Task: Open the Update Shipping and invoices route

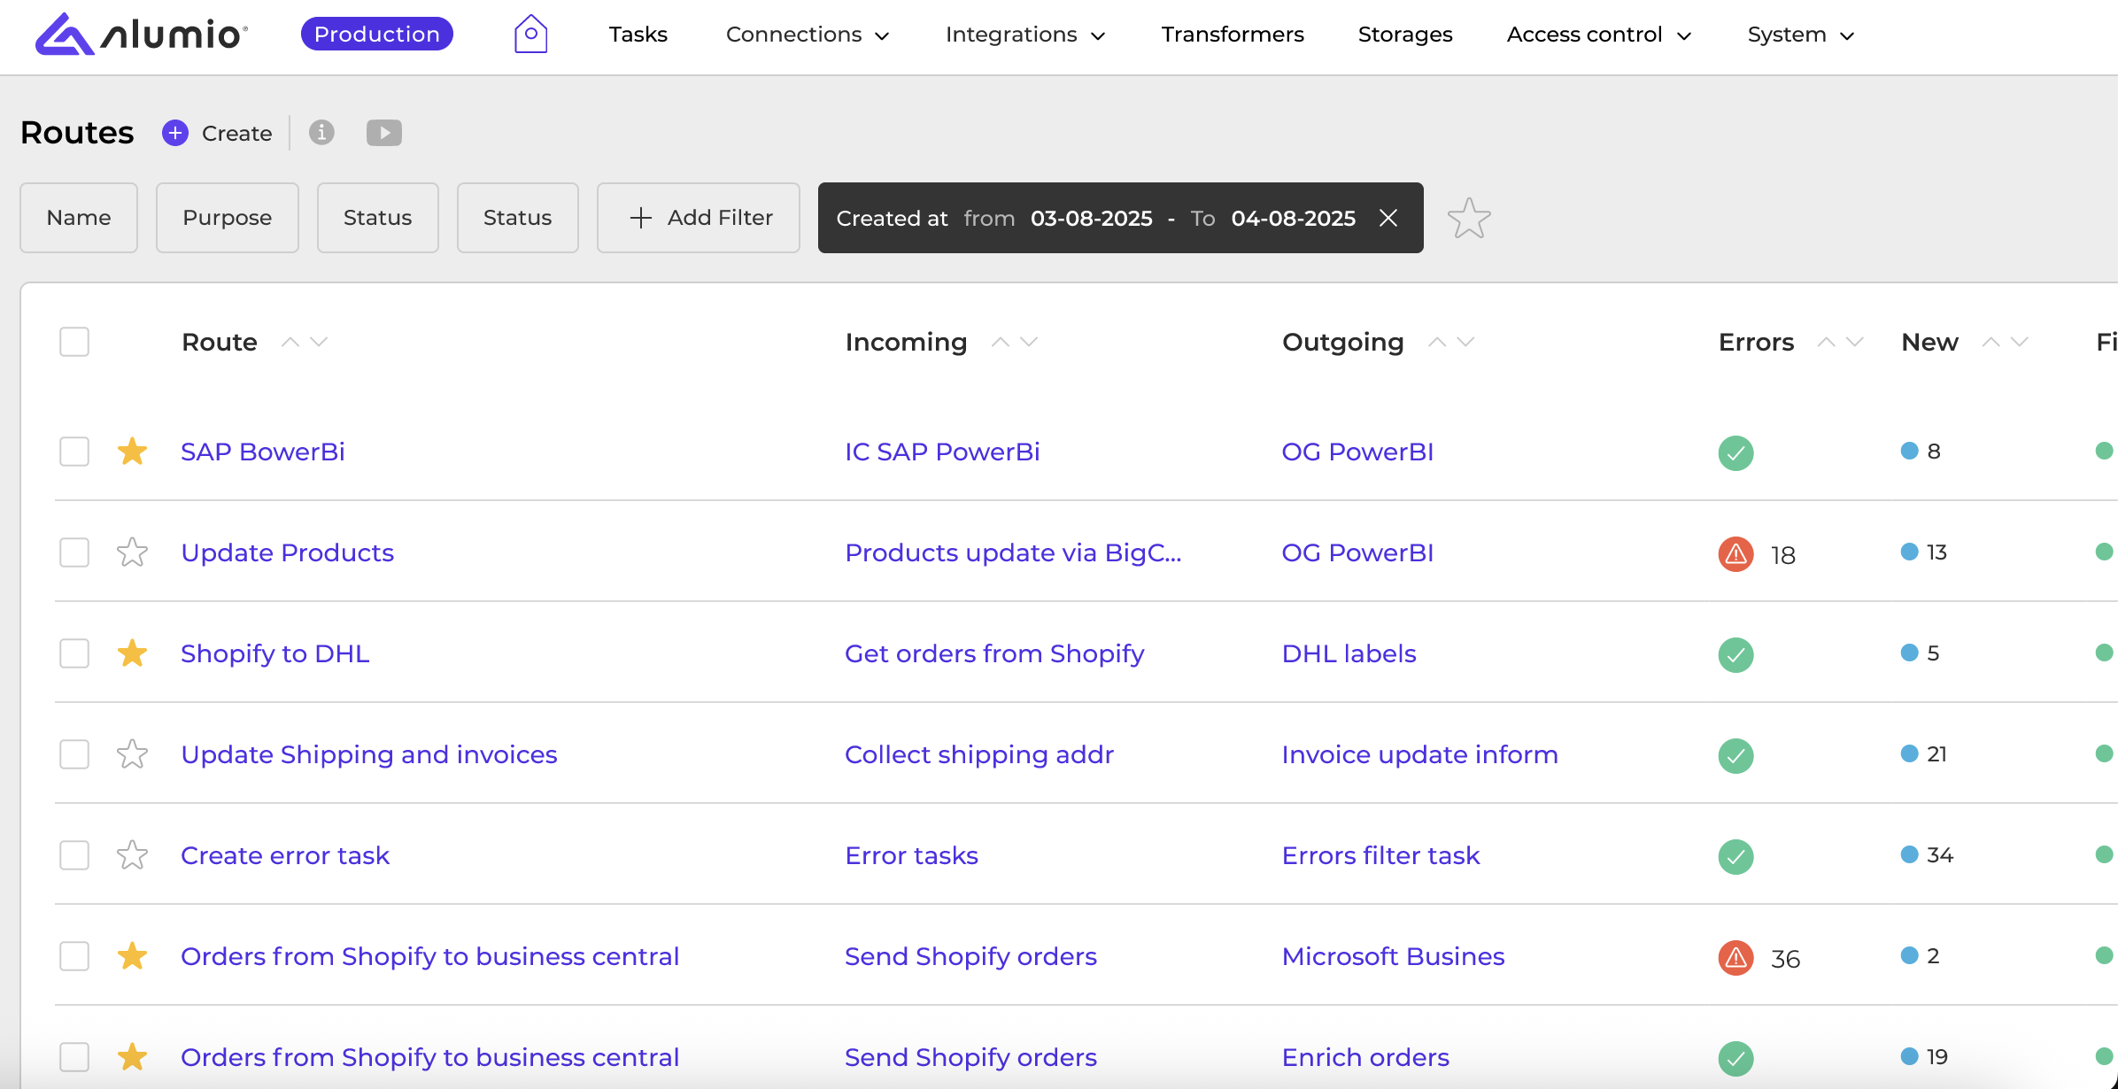Action: [x=368, y=754]
